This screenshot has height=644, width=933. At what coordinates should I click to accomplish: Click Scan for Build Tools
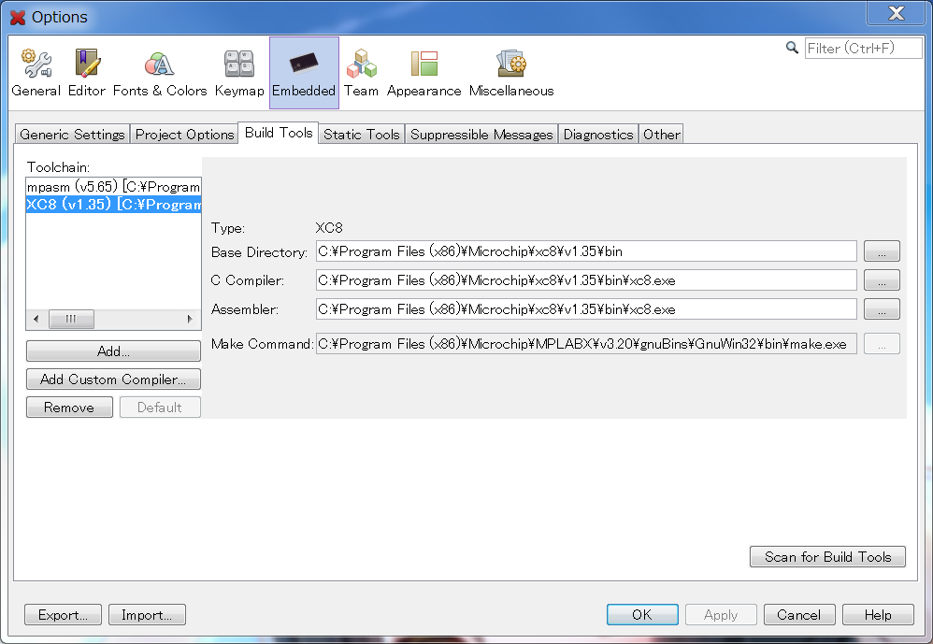coord(827,556)
